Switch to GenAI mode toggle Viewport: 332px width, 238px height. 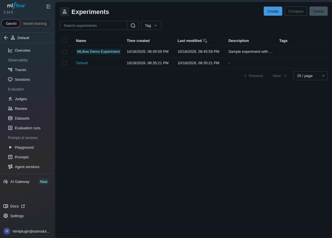coord(11,23)
